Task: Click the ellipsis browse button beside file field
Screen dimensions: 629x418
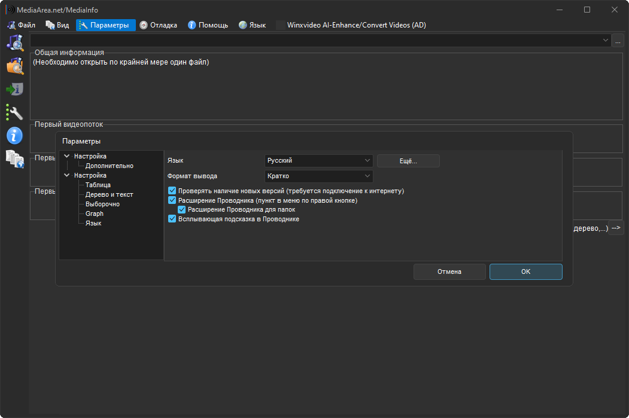Action: point(618,41)
